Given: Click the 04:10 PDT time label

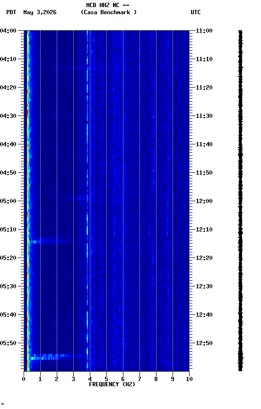Looking at the screenshot, I should point(8,59).
